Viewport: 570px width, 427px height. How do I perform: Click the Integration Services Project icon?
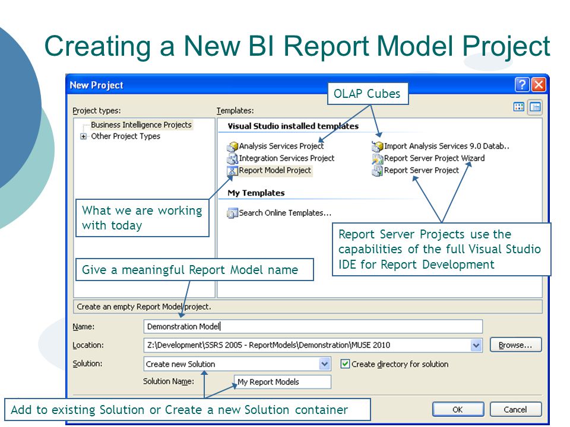tap(232, 159)
